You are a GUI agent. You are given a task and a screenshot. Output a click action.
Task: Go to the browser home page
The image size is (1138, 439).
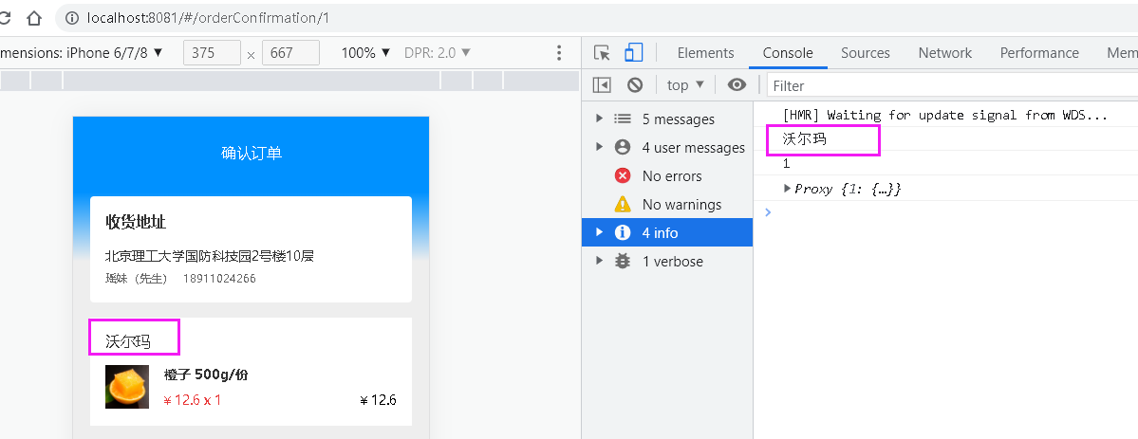[x=34, y=18]
